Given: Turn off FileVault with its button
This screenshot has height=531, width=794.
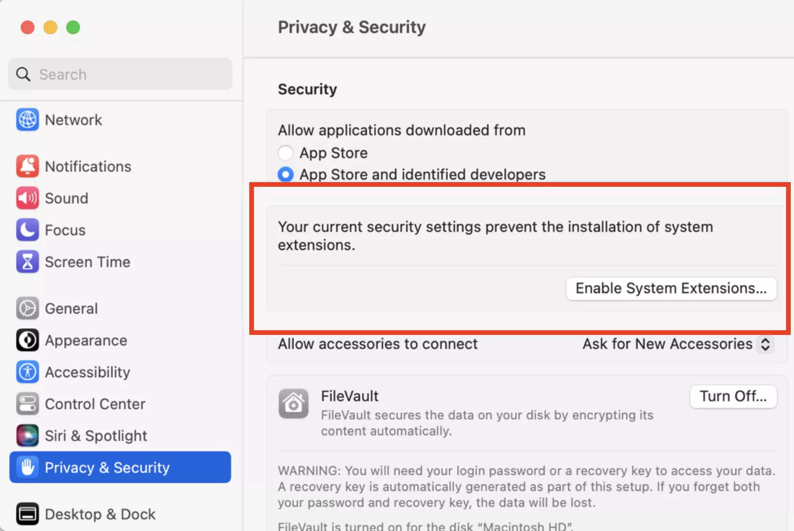Looking at the screenshot, I should click(733, 396).
